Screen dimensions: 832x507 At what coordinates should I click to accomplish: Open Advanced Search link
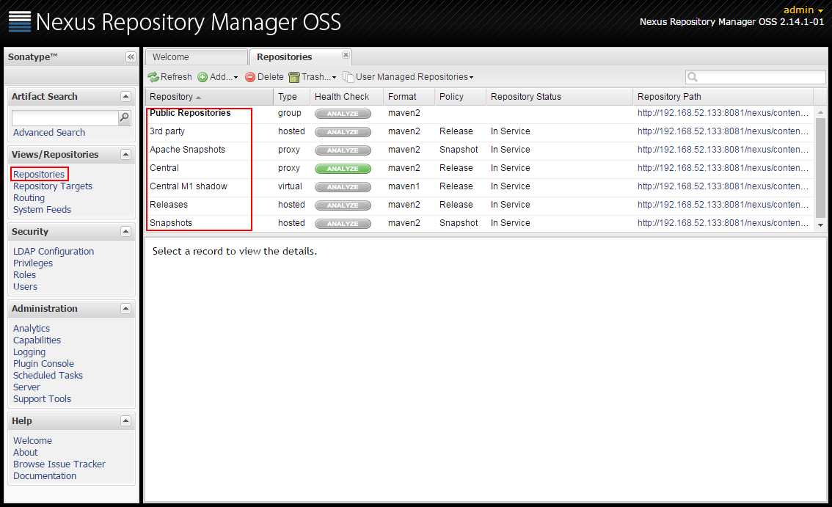49,133
